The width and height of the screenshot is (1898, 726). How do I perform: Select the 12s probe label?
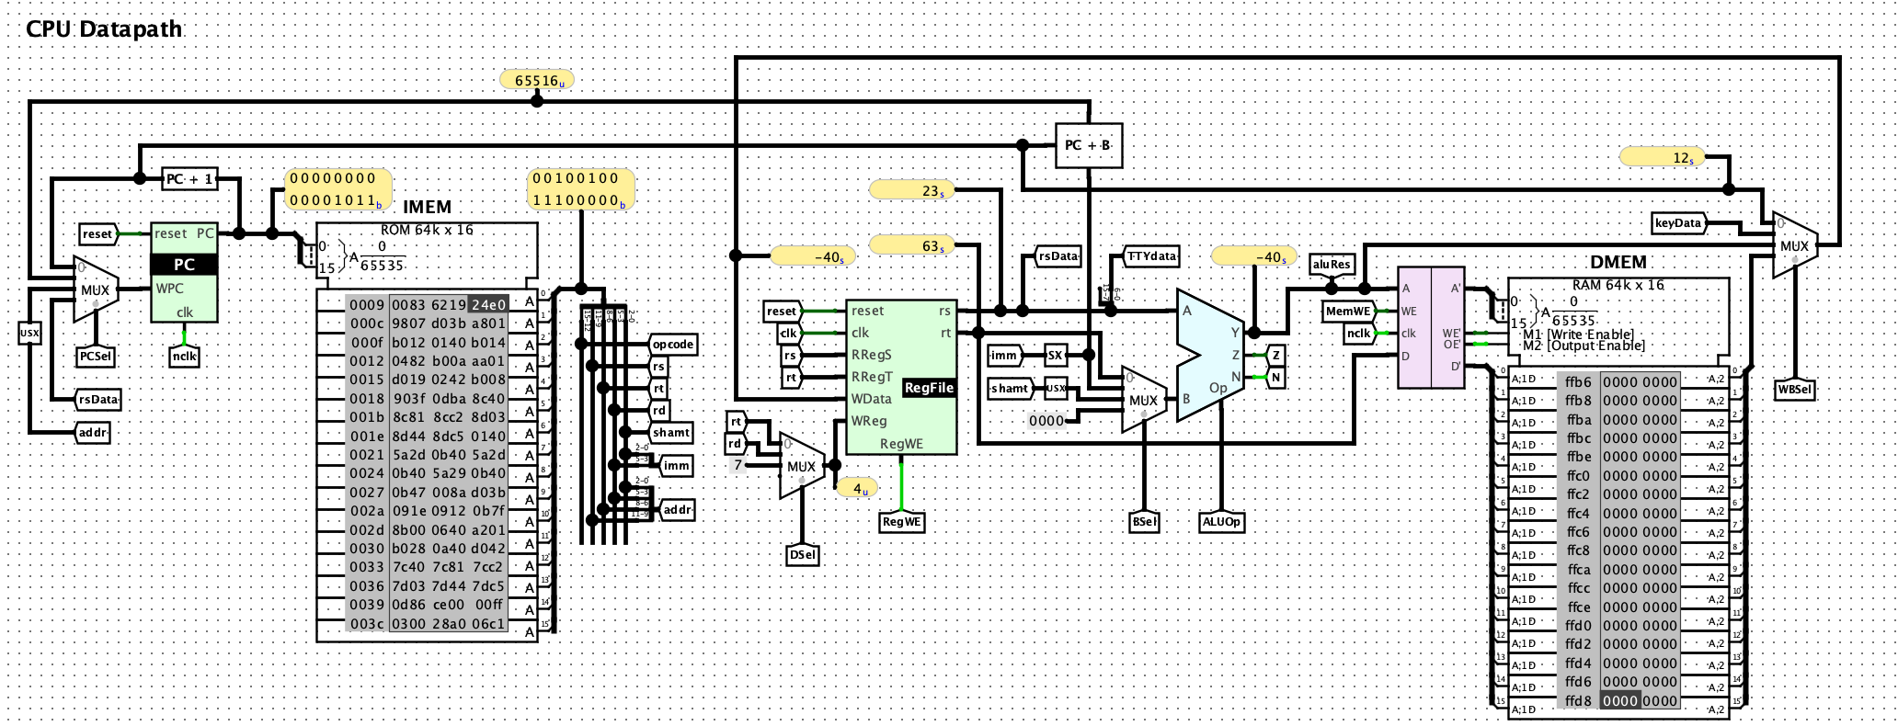(1663, 157)
